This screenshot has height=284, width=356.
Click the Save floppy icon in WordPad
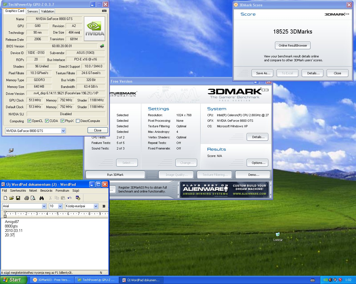(18, 198)
